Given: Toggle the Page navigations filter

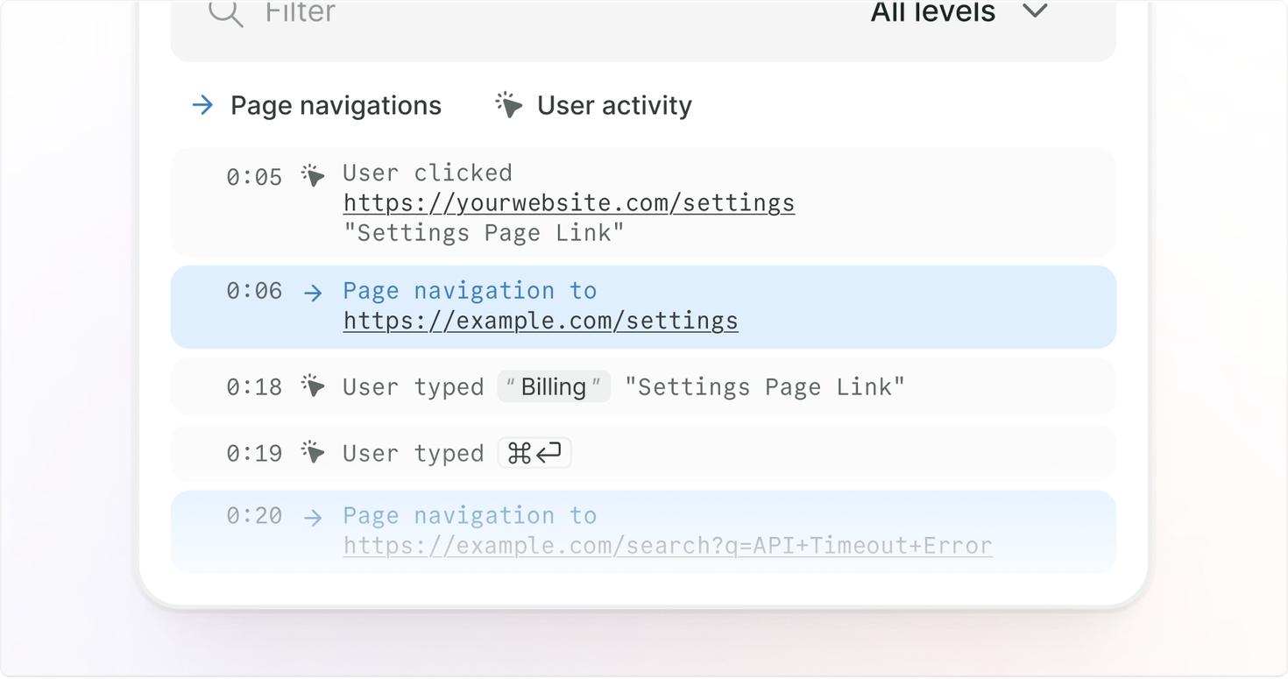Looking at the screenshot, I should tap(316, 105).
